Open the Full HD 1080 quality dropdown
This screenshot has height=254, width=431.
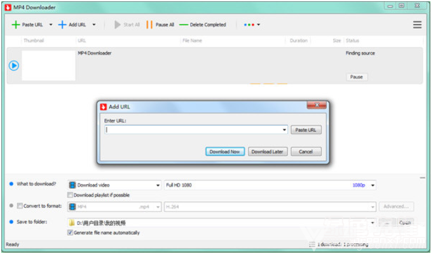point(373,185)
